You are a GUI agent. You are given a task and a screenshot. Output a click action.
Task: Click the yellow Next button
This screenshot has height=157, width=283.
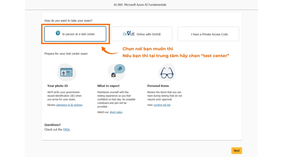(236, 151)
